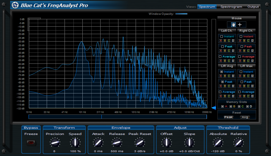Click the Absolute threshold knob

[x=218, y=143]
